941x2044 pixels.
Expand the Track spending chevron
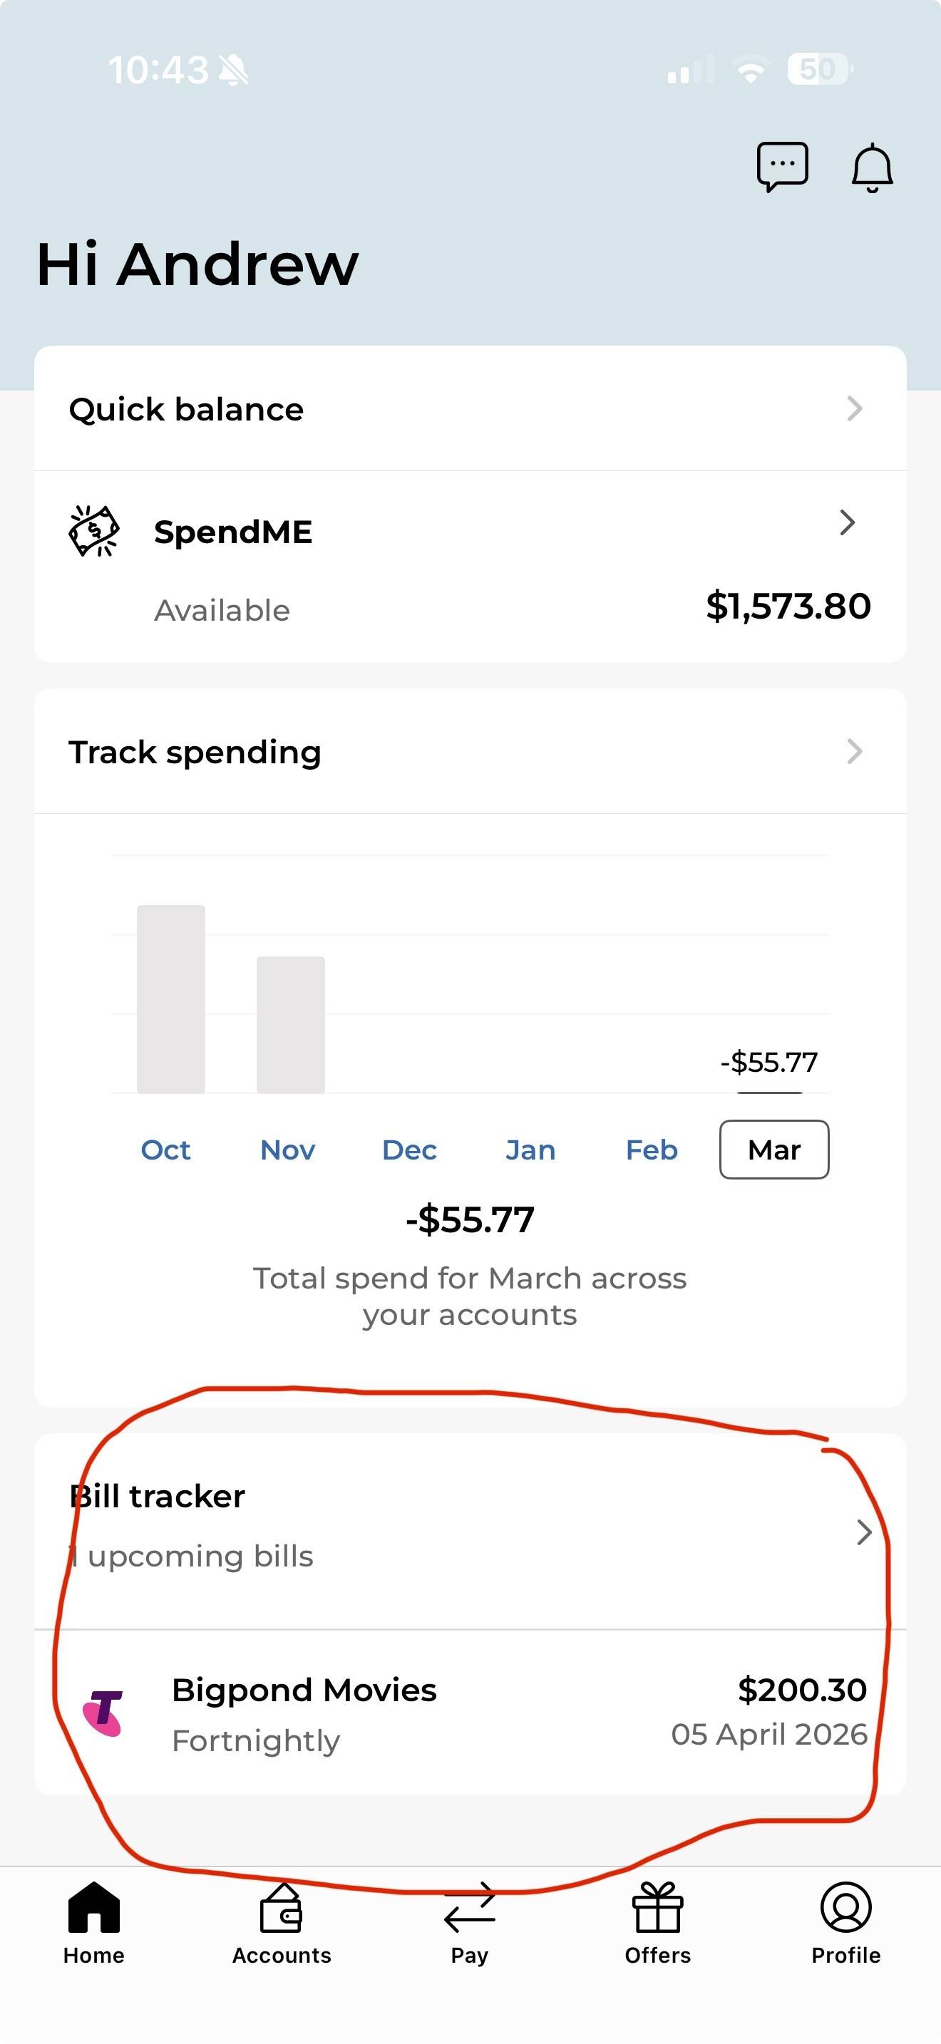[855, 751]
